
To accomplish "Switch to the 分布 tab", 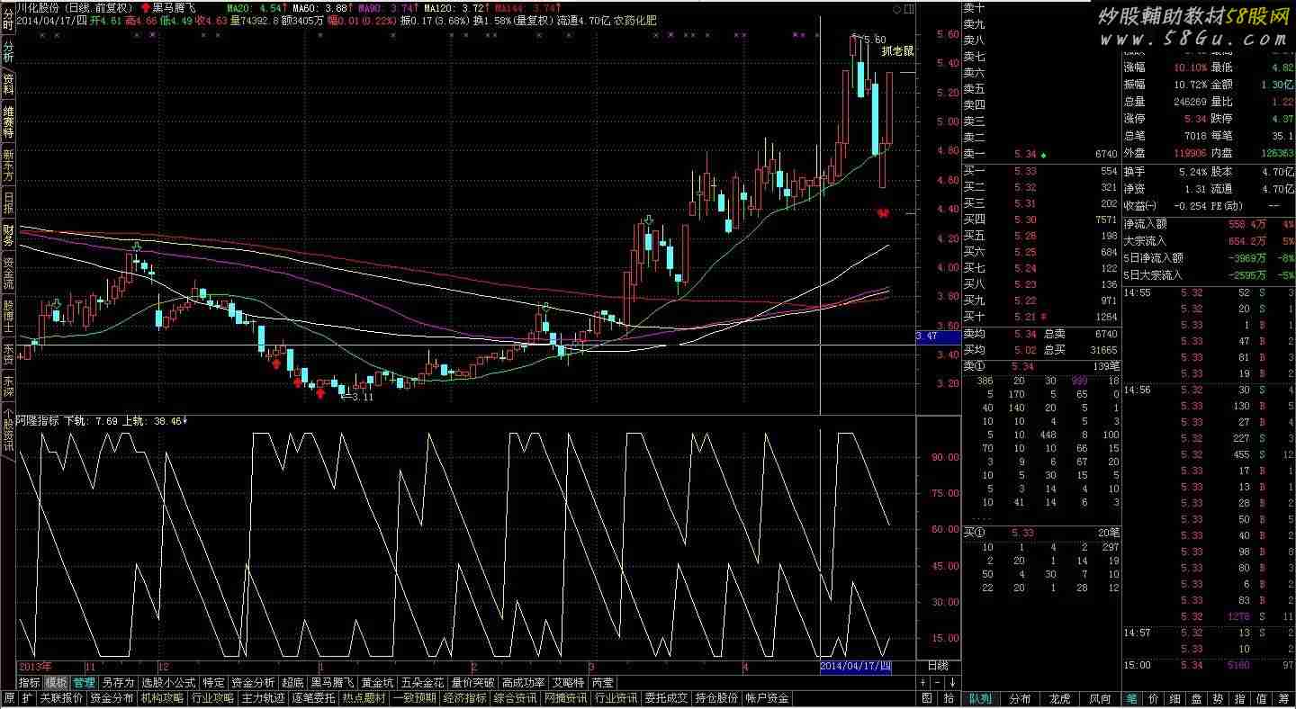I will pyautogui.click(x=1021, y=698).
